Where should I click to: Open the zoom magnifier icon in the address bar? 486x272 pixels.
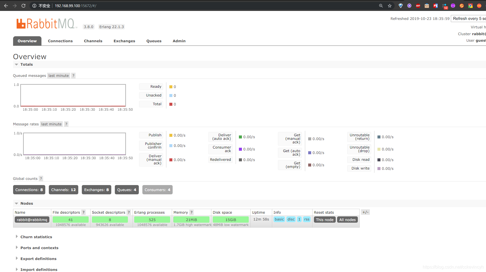pyautogui.click(x=381, y=6)
